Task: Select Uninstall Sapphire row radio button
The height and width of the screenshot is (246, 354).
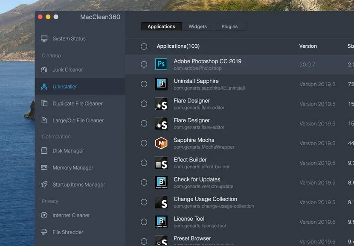Action: [x=144, y=84]
